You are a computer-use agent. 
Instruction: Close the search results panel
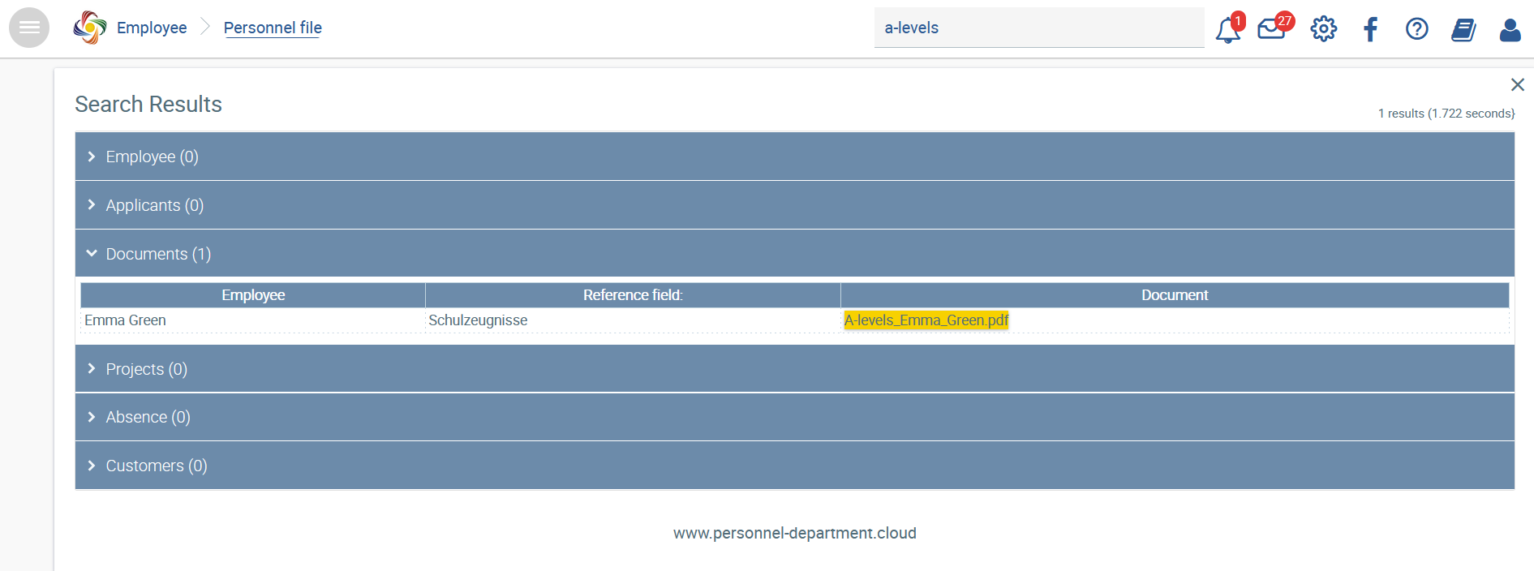click(1517, 84)
